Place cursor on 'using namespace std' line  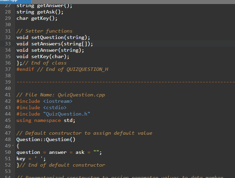pyautogui.click(x=46, y=121)
